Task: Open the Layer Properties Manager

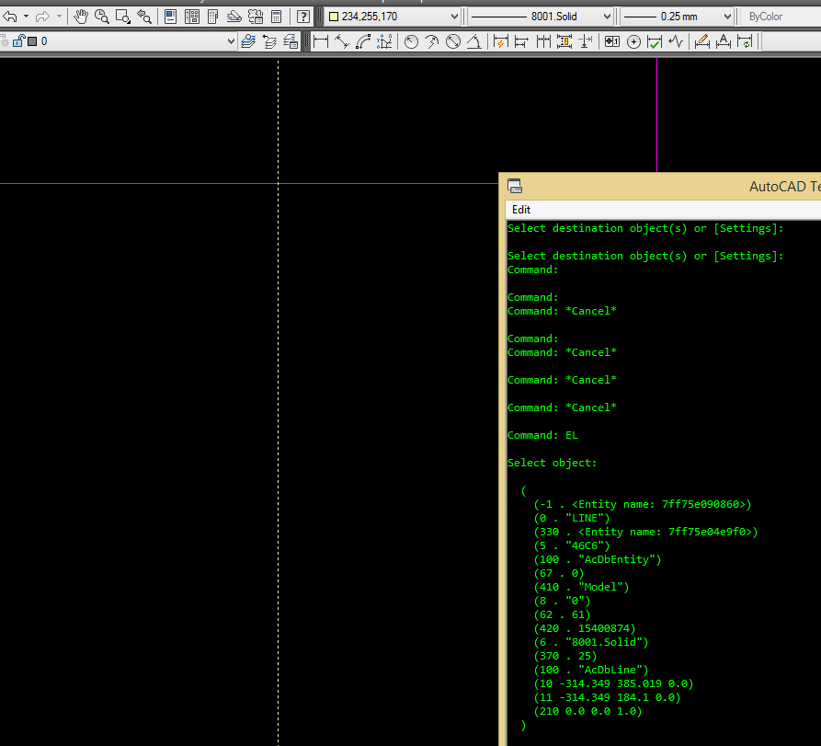Action: coord(247,41)
